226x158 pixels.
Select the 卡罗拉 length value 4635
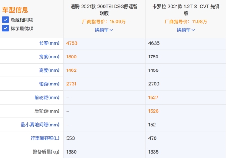[154, 43]
